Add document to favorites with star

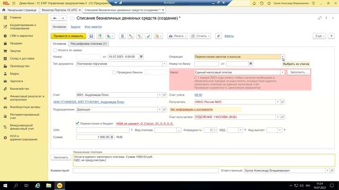72,18
